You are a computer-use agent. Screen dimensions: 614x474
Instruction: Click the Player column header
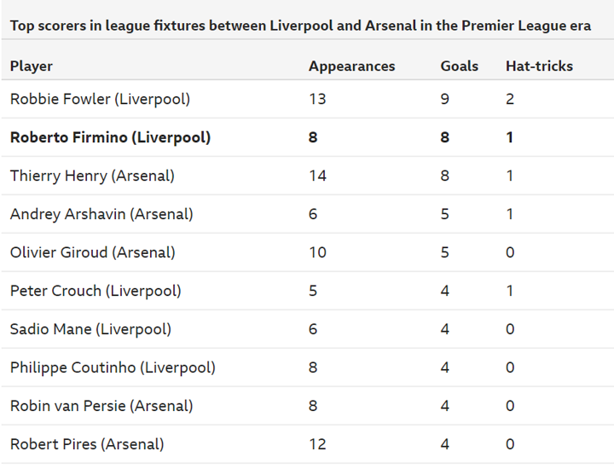click(32, 66)
